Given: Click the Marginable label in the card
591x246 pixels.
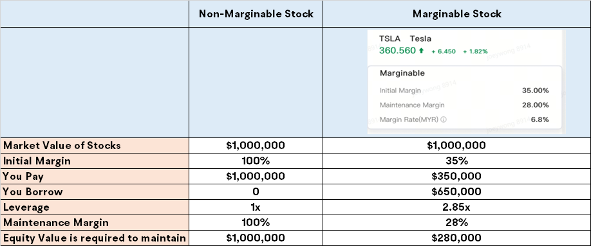Looking at the screenshot, I should [402, 73].
